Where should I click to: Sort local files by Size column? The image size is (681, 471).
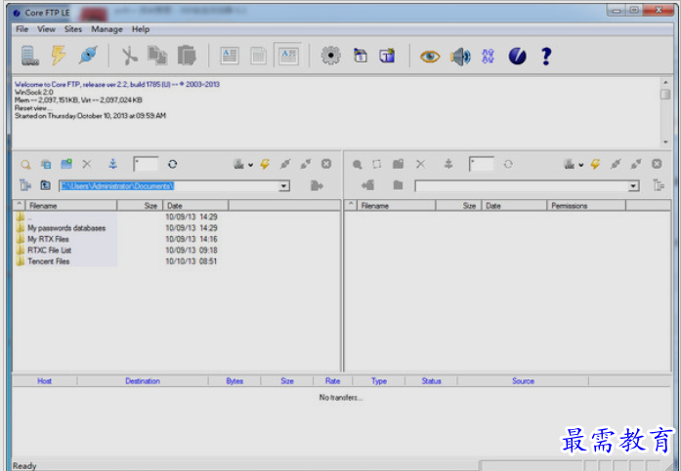140,206
